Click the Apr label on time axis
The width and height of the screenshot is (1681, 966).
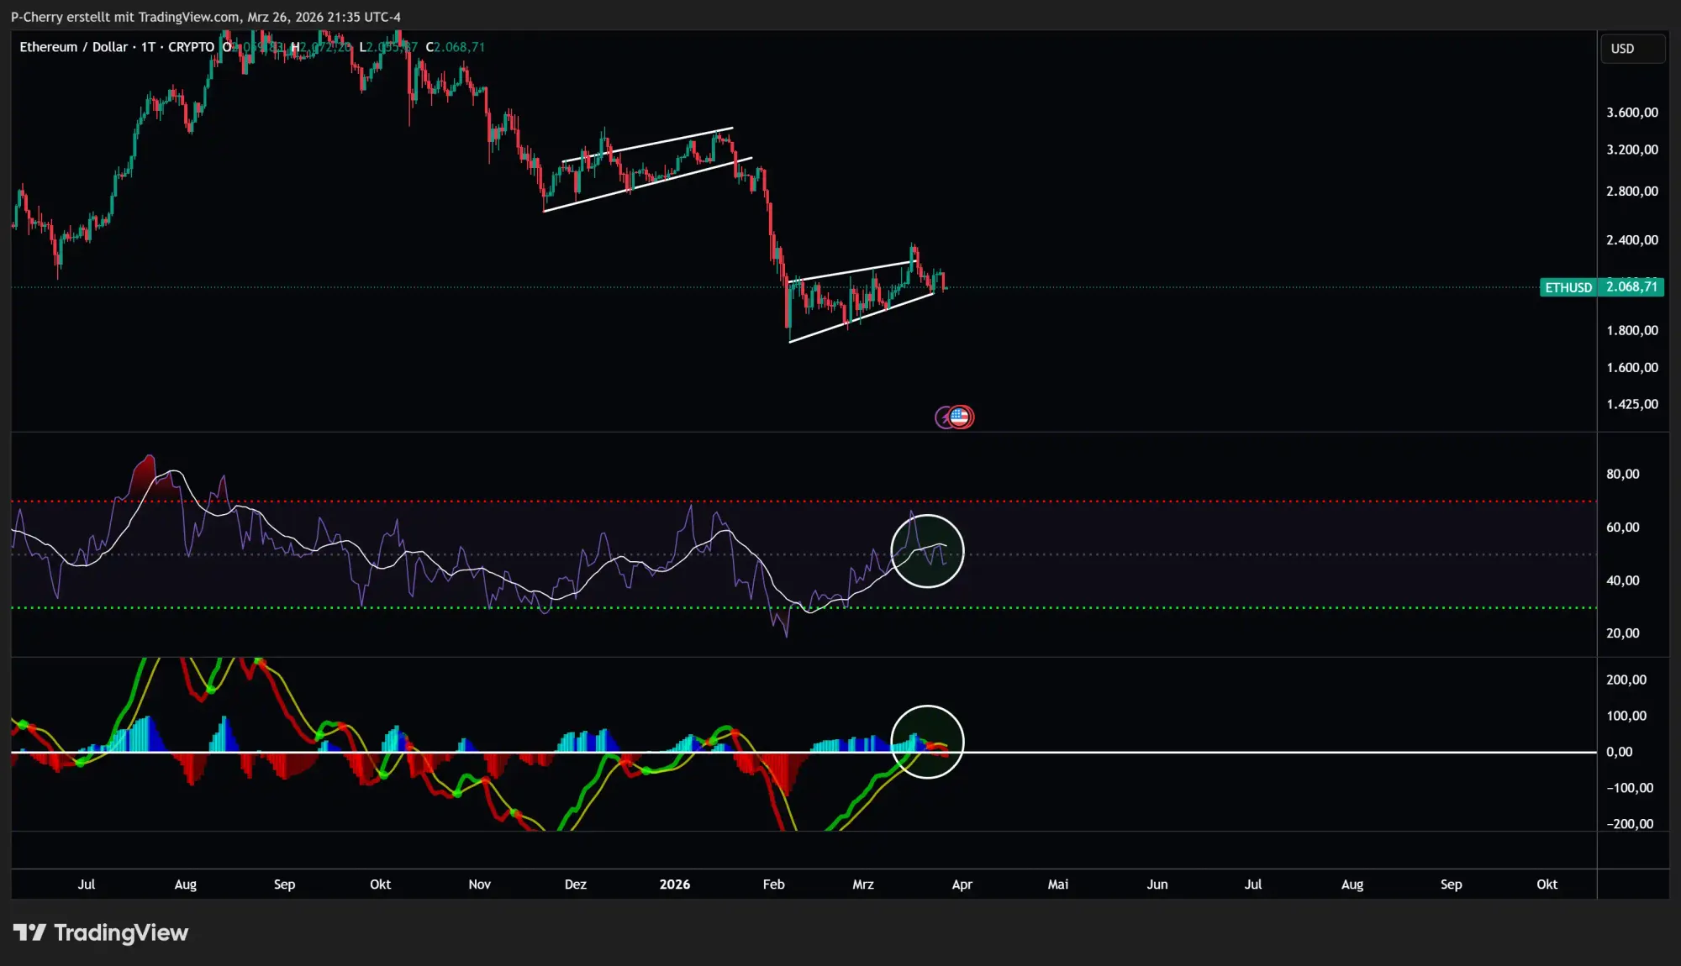point(962,884)
